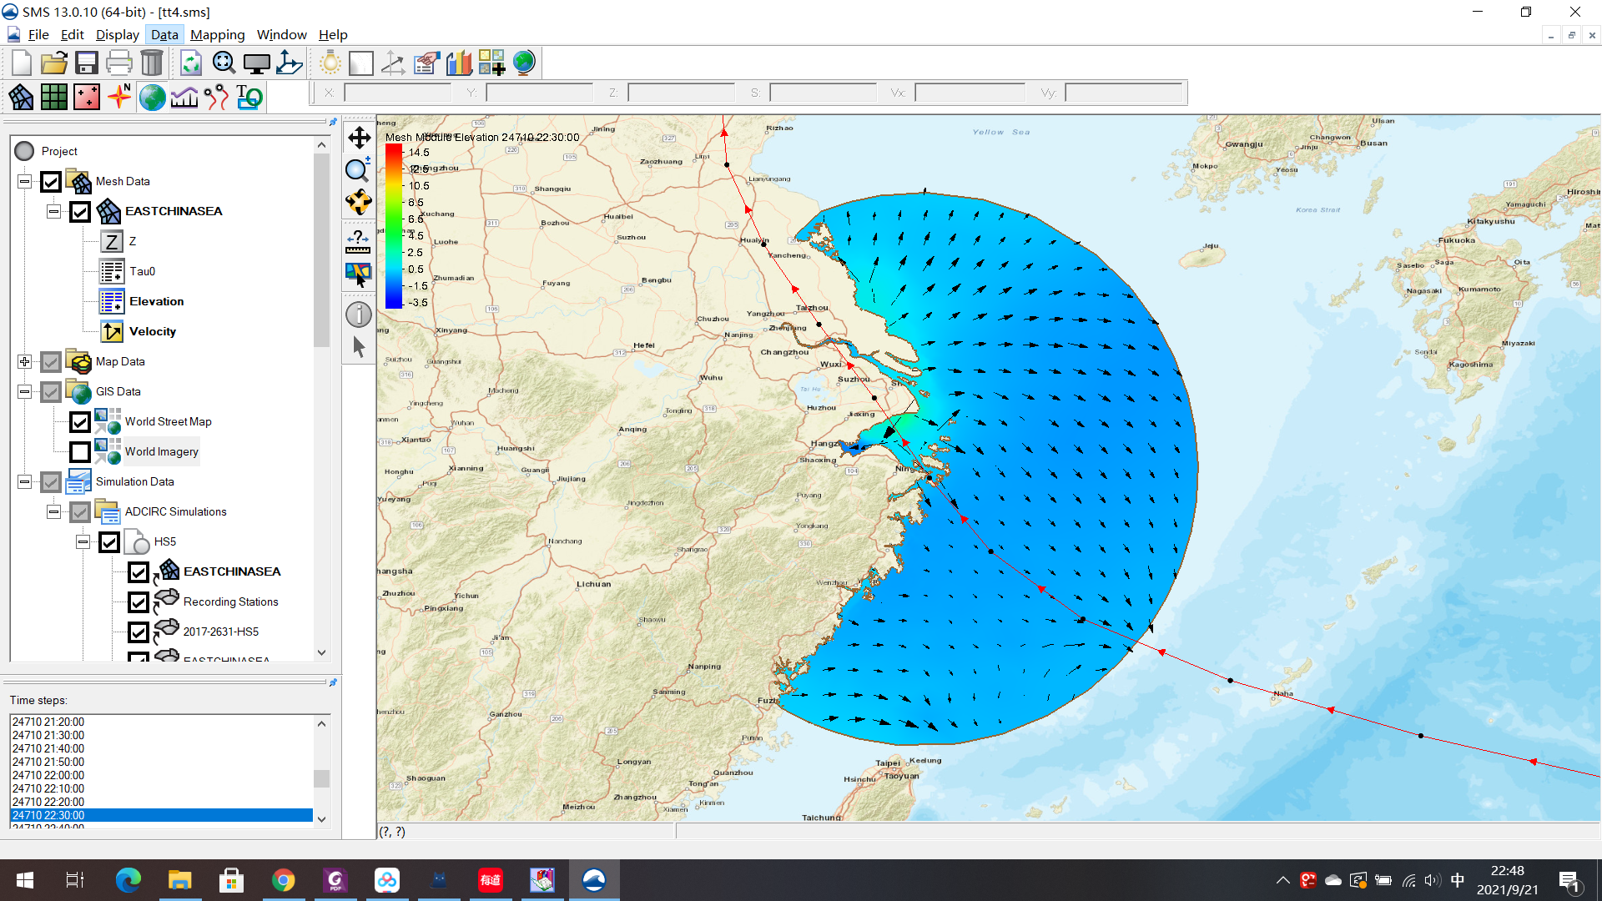Select the Rotate view tool
The width and height of the screenshot is (1602, 901).
click(x=359, y=202)
